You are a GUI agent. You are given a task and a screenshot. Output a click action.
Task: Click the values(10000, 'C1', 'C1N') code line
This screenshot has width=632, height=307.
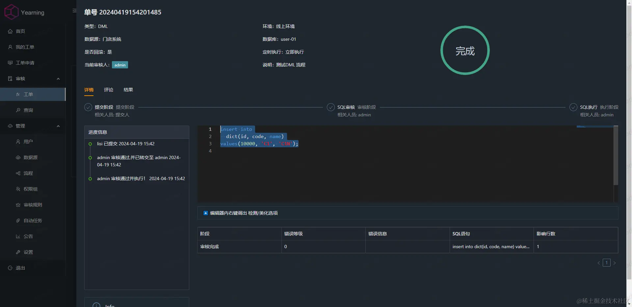click(259, 144)
